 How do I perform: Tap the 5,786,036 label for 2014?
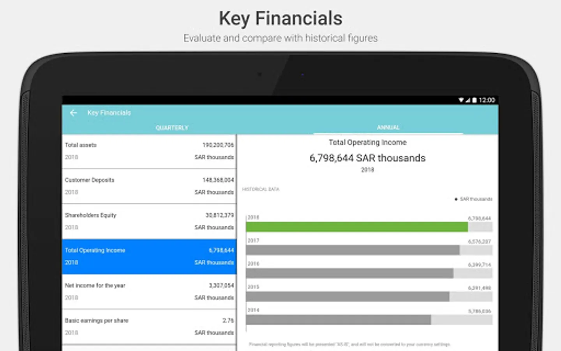point(480,311)
